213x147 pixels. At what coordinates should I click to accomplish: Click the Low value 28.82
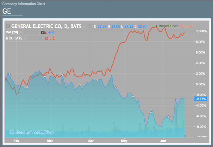[129, 26]
